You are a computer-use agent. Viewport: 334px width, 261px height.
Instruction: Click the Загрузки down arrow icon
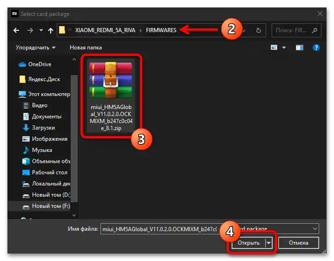tap(26, 128)
